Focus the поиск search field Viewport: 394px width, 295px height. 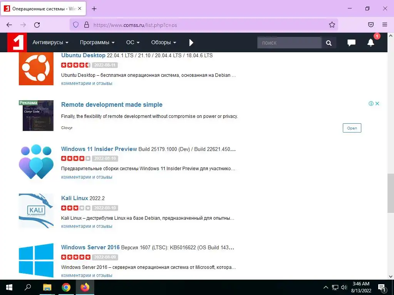click(x=289, y=43)
